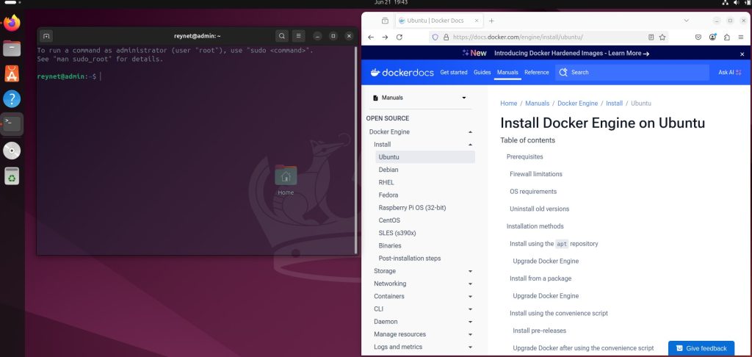Go to the dockerdocs logo home
Image resolution: width=752 pixels, height=357 pixels.
tap(402, 73)
